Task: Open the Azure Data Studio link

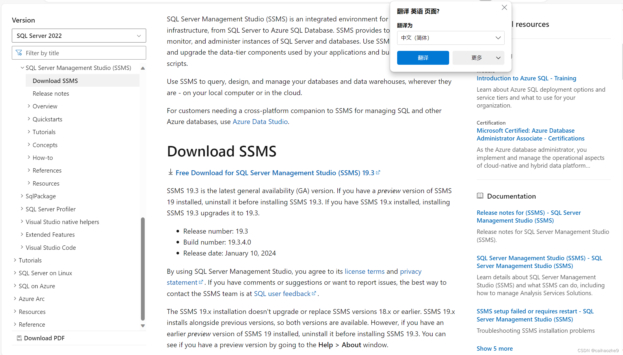Action: tap(260, 121)
